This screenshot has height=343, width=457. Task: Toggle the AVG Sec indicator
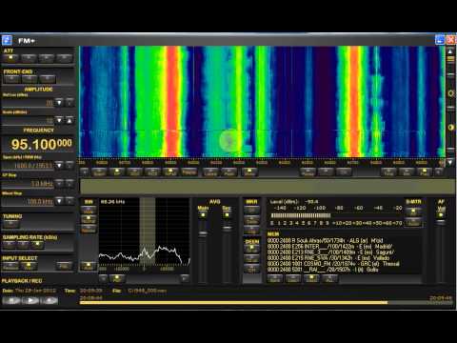point(227,215)
